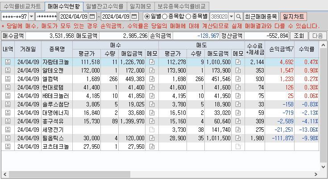Switch to 수익률비교차트 tab
The height and width of the screenshot is (179, 328).
tap(22, 7)
